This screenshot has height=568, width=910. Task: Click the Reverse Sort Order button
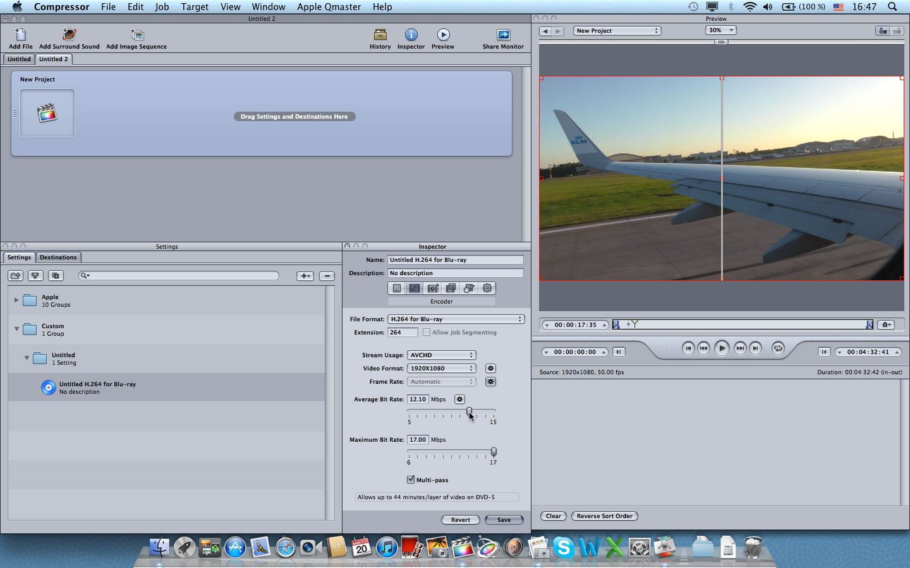[604, 516]
